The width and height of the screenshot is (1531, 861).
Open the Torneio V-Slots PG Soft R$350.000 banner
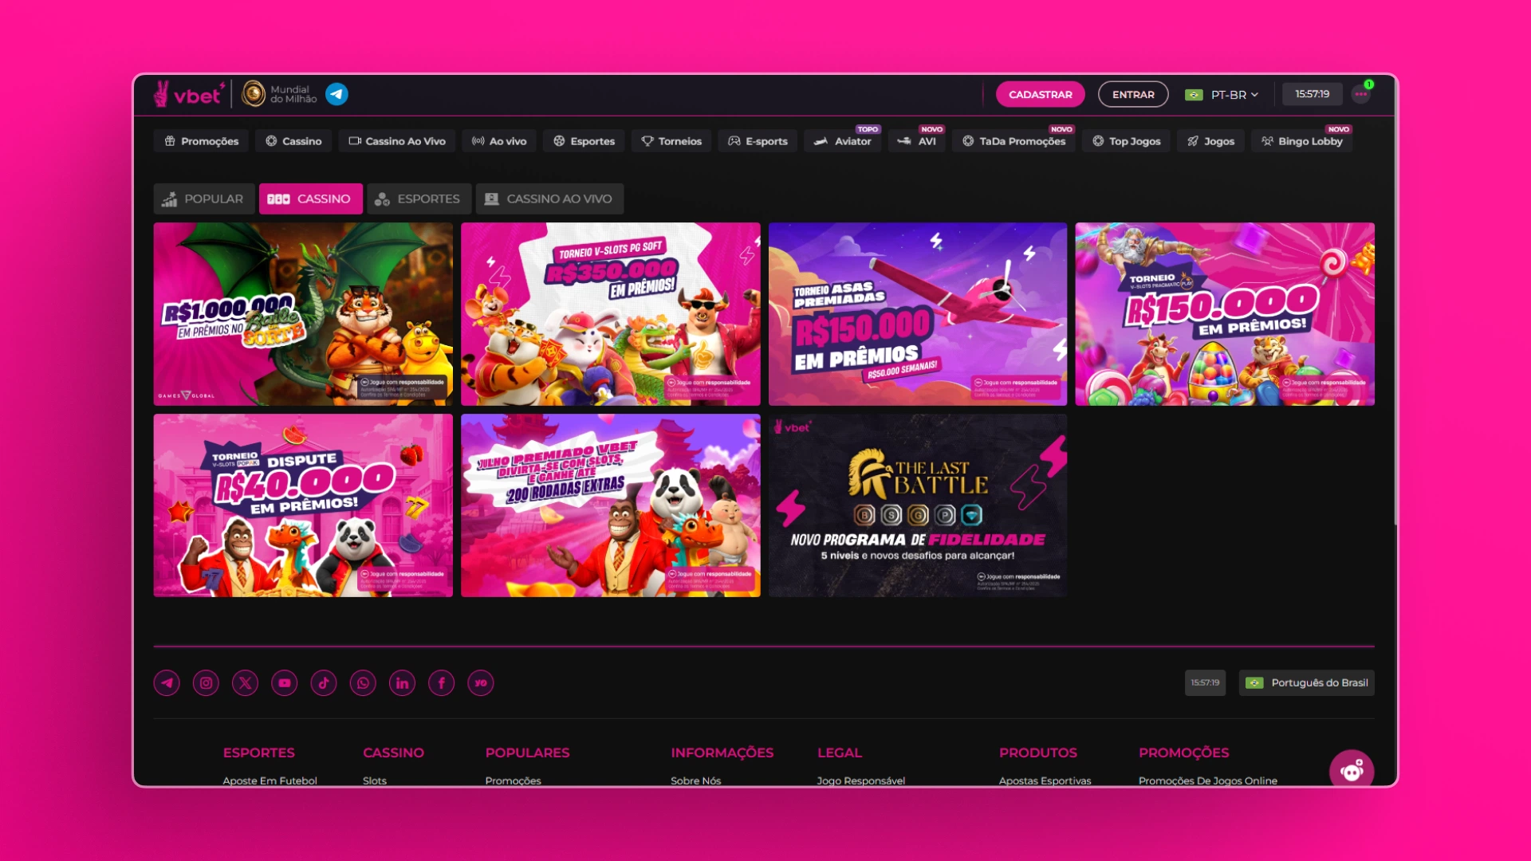611,314
